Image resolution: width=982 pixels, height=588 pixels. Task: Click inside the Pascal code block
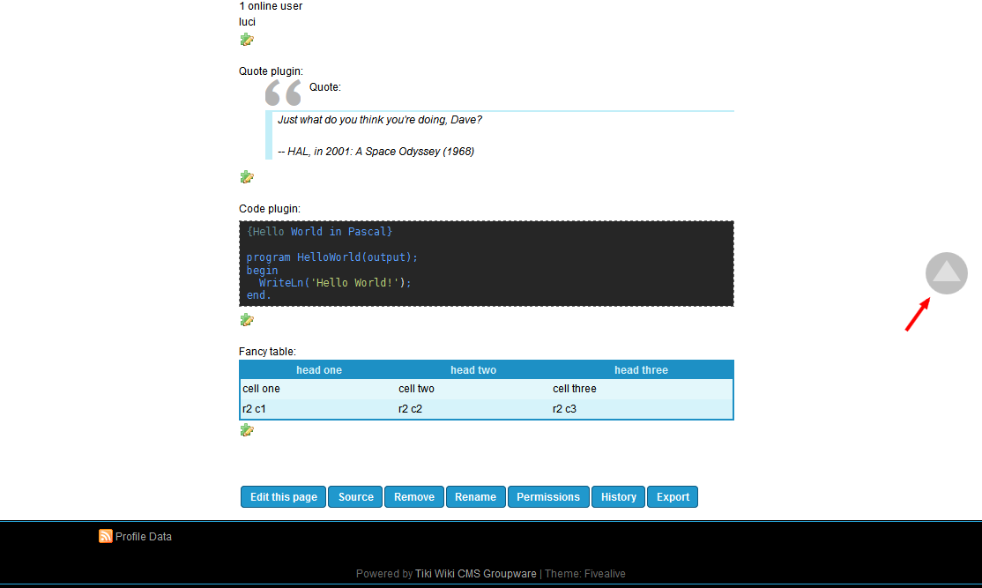pyautogui.click(x=486, y=264)
